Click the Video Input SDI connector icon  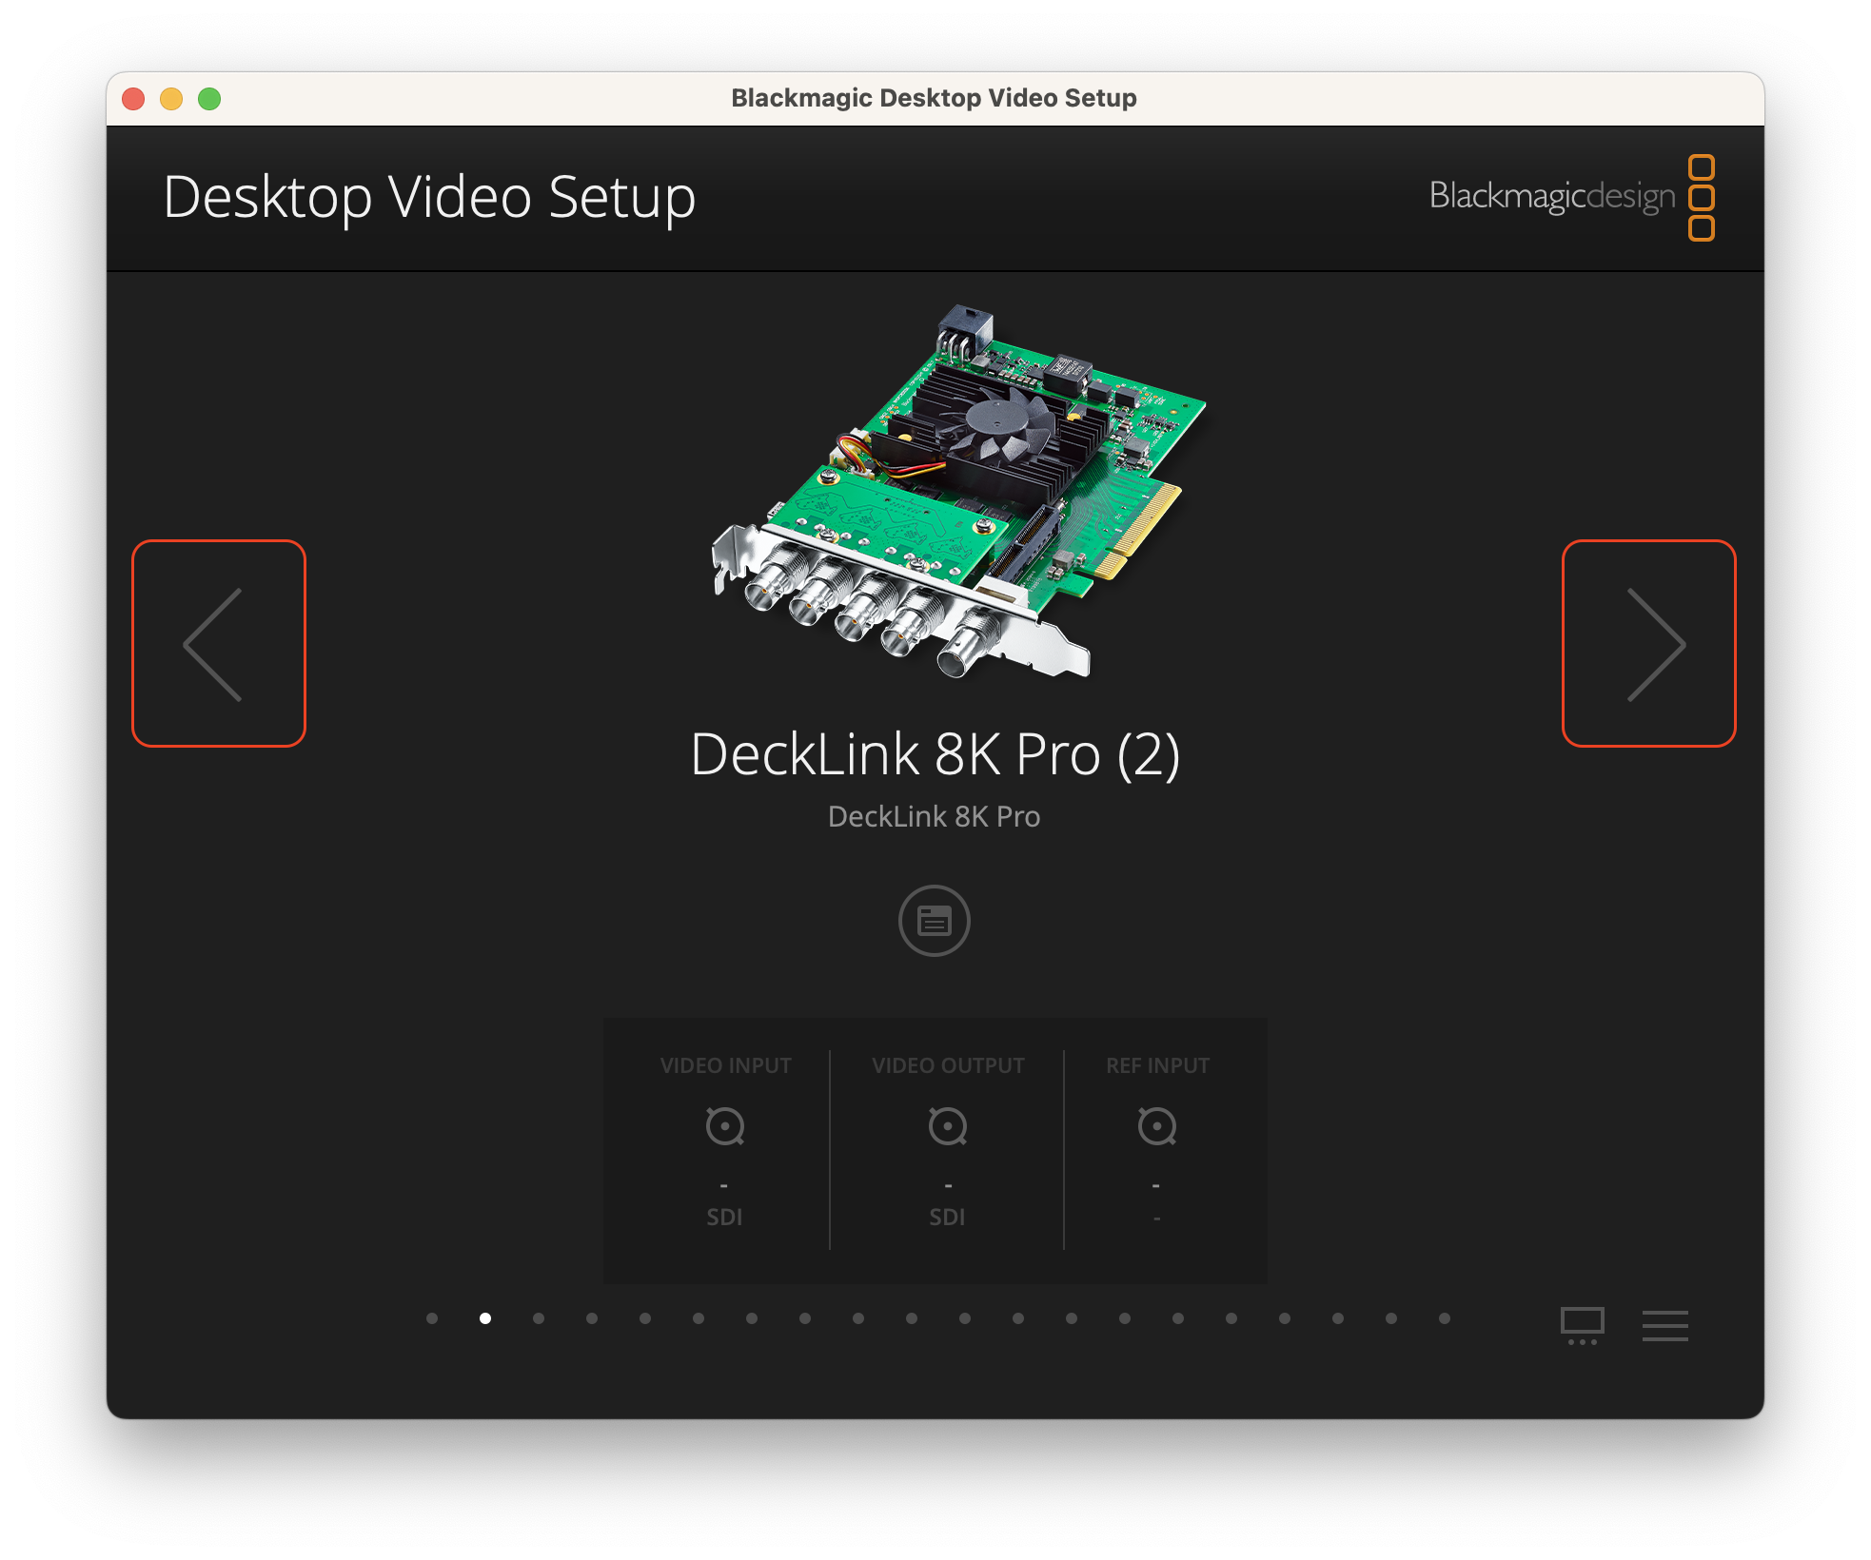tap(725, 1126)
